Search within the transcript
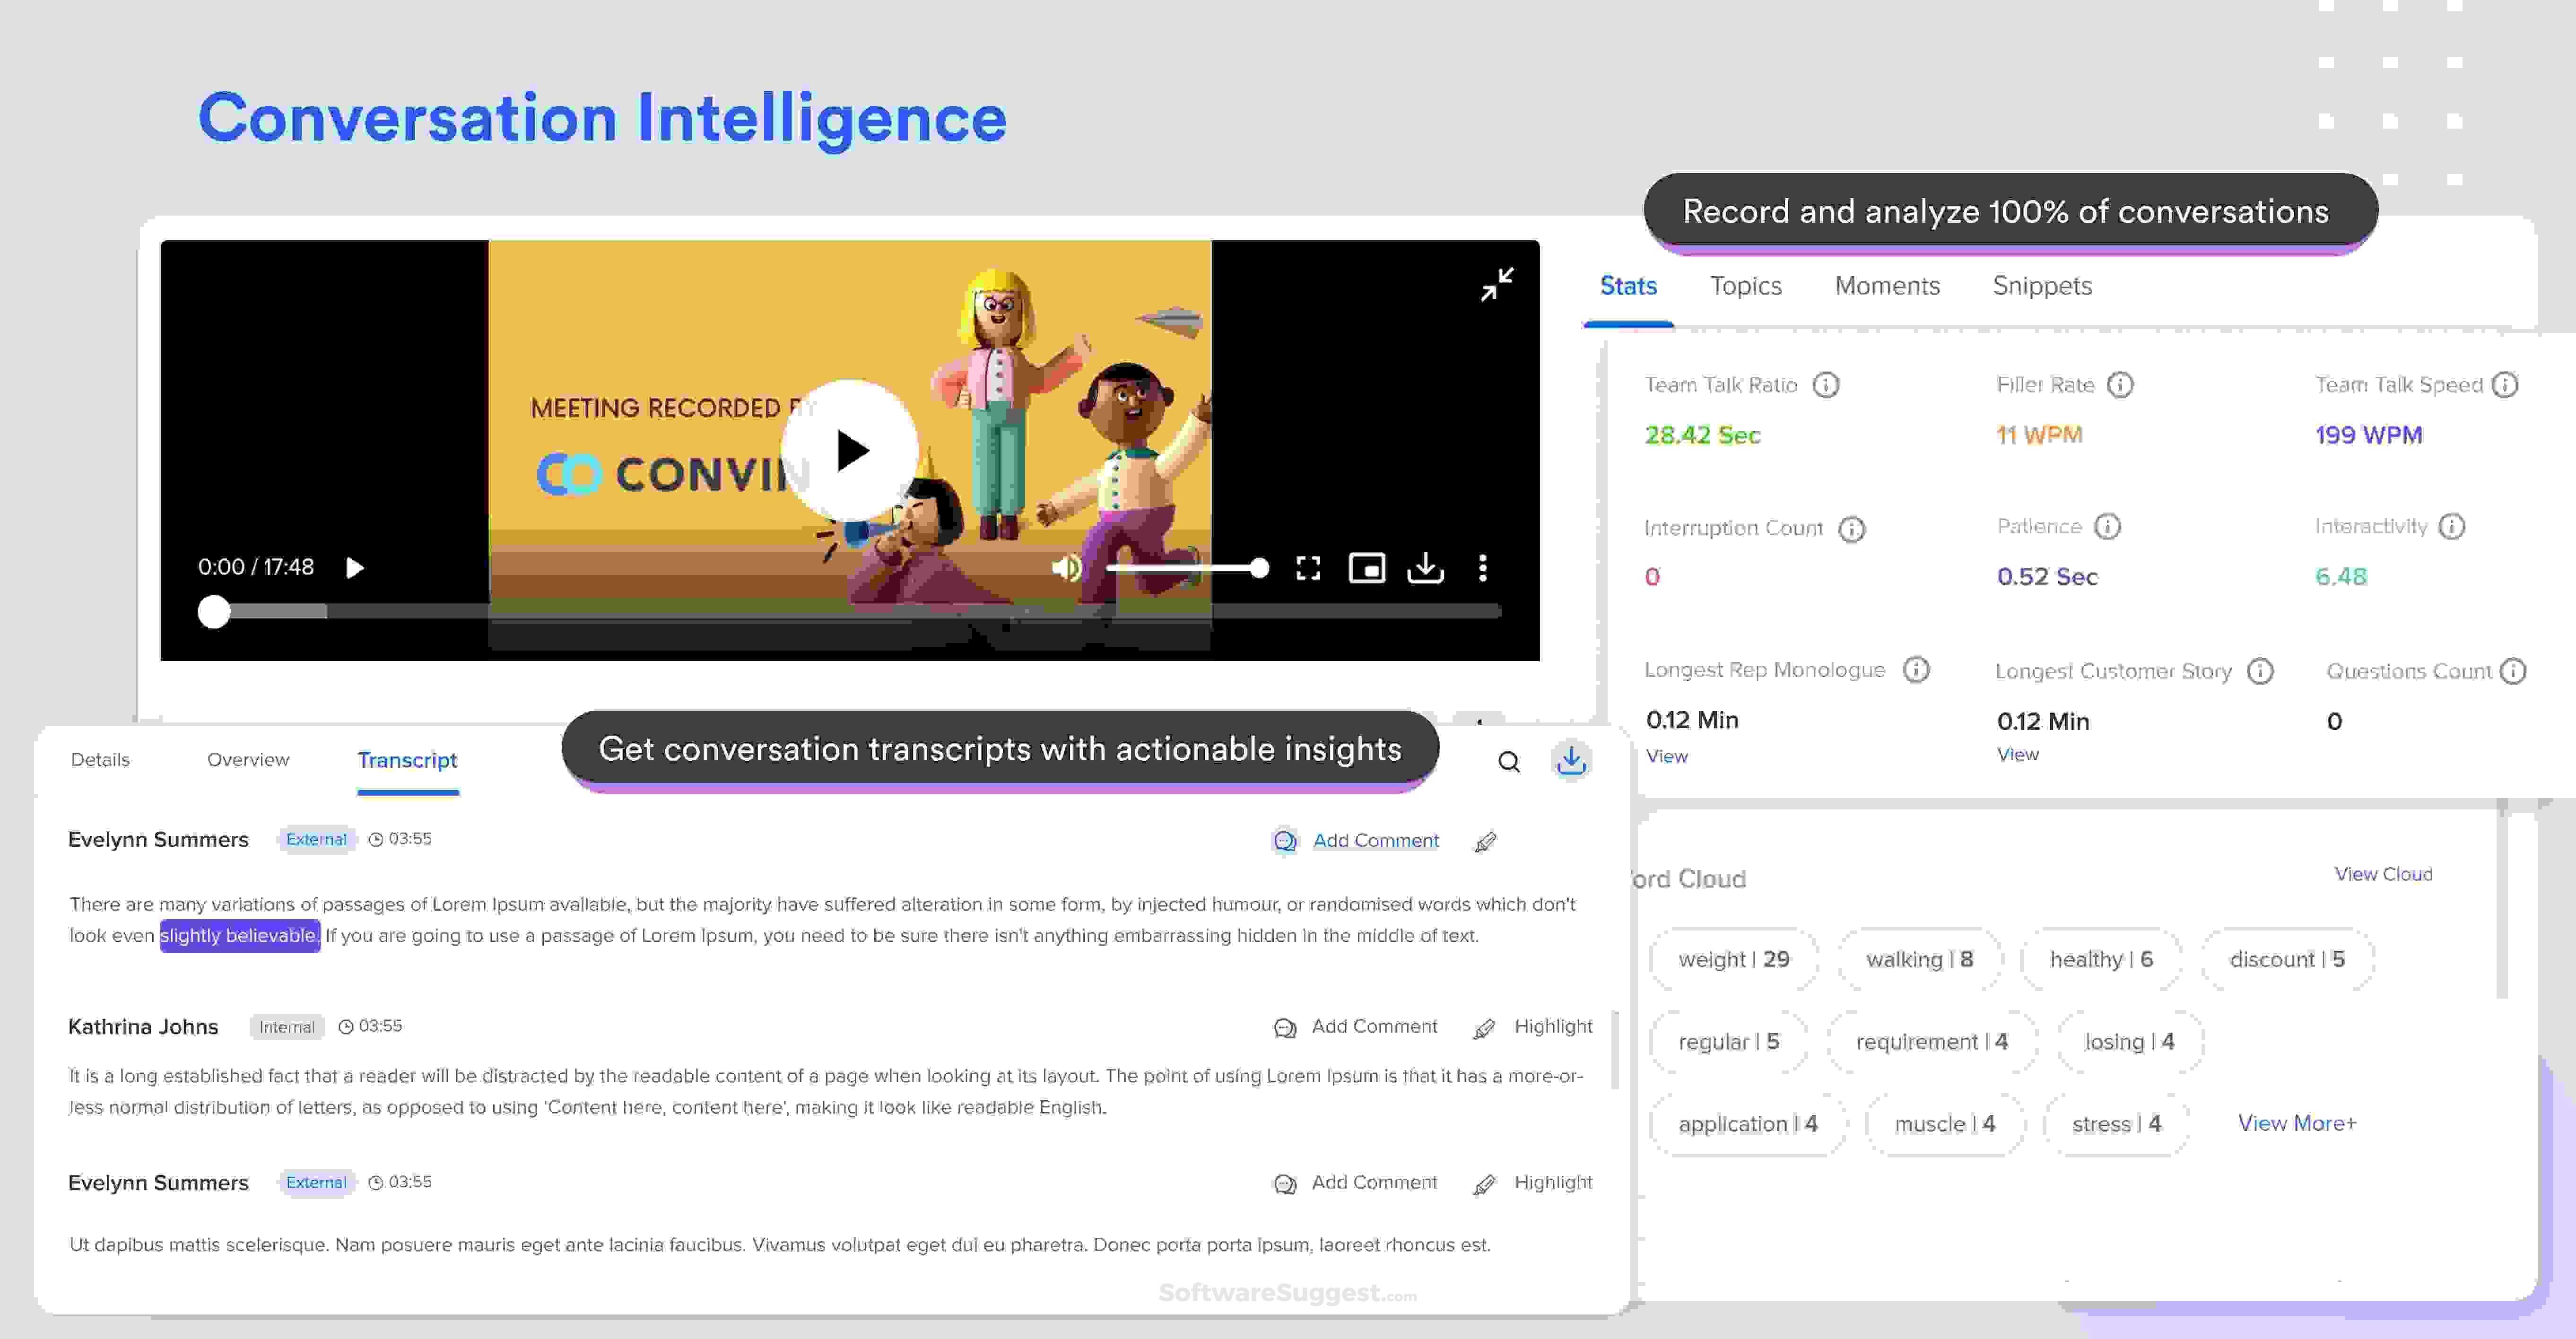 1509,762
